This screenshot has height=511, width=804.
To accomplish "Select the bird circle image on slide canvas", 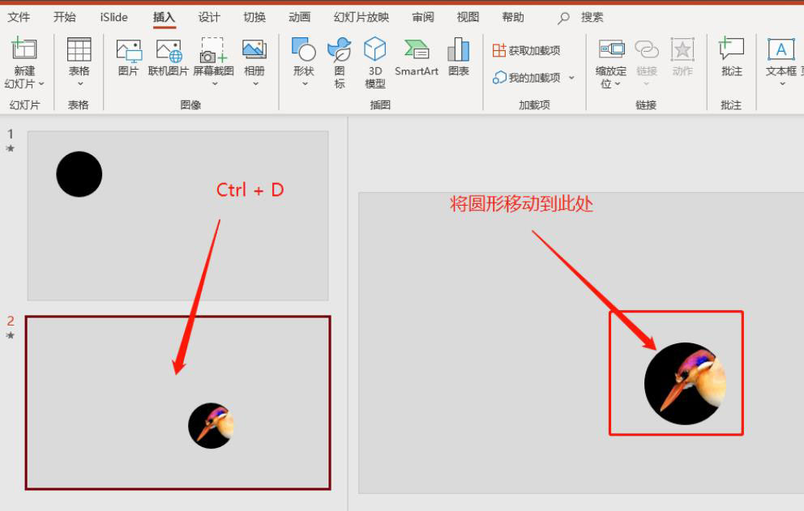I will pos(684,384).
